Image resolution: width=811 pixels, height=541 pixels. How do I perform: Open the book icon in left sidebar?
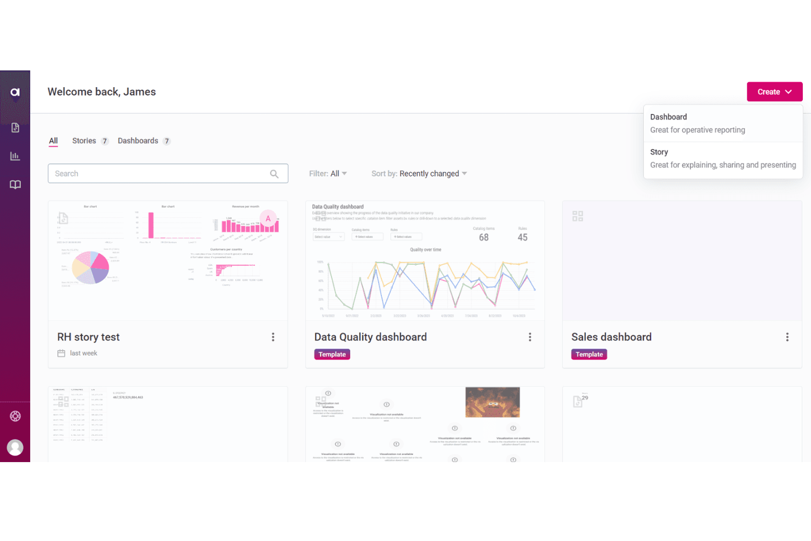pyautogui.click(x=15, y=185)
